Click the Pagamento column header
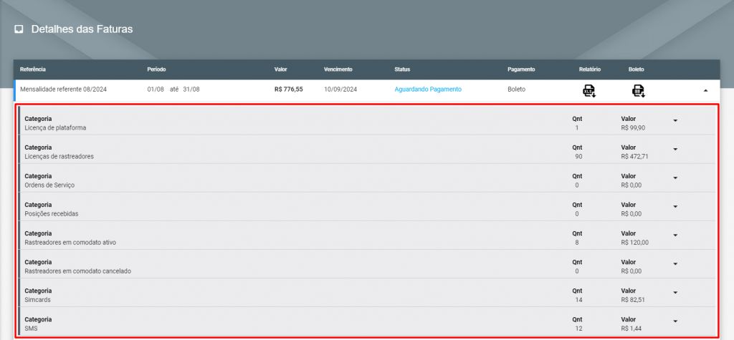 pyautogui.click(x=521, y=69)
